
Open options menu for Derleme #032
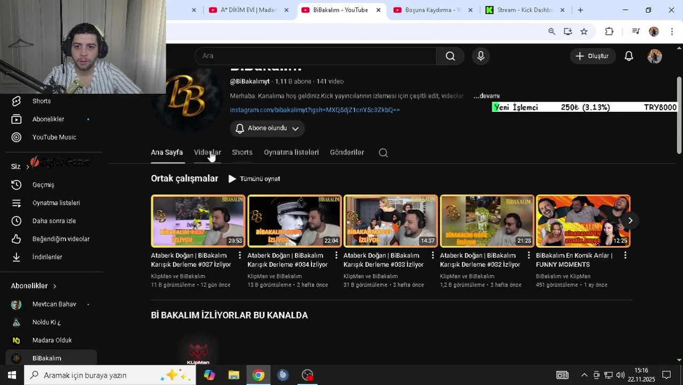coord(529,256)
